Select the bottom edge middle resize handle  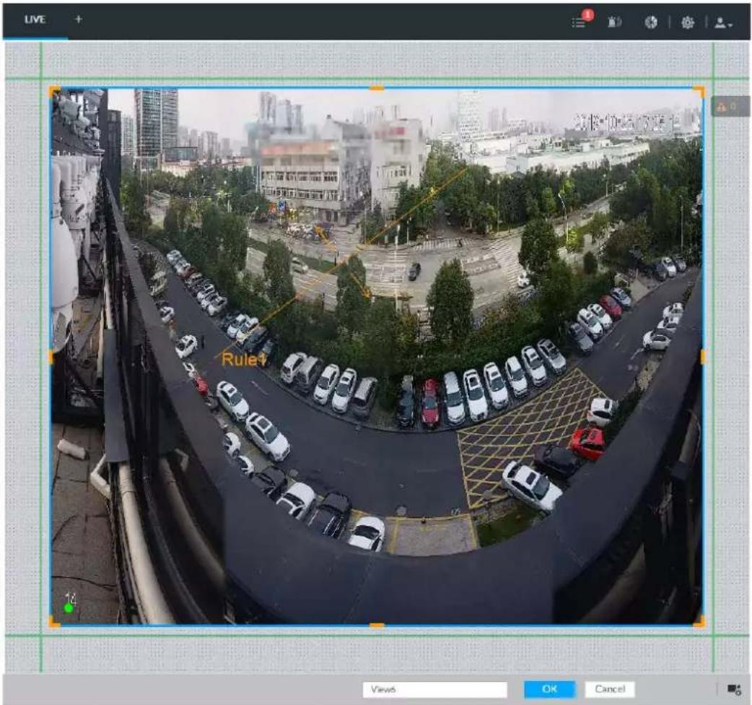377,626
